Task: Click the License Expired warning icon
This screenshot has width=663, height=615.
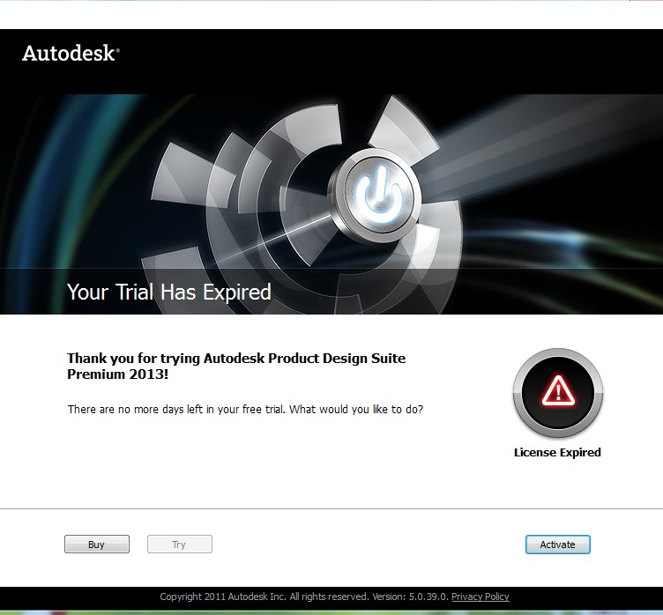Action: (x=558, y=392)
